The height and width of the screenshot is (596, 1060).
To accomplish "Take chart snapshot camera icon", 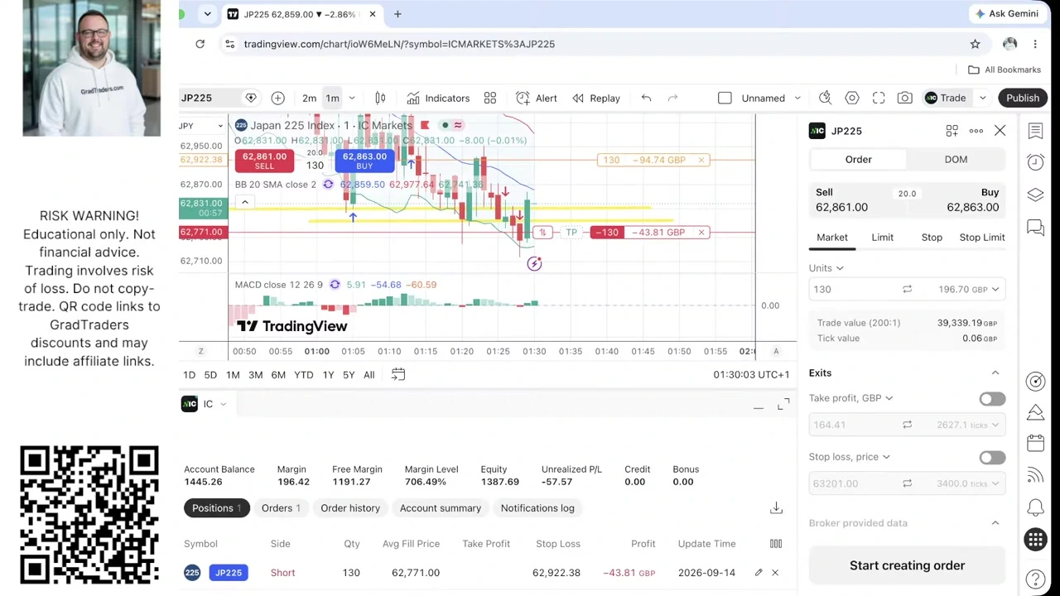I will (904, 98).
